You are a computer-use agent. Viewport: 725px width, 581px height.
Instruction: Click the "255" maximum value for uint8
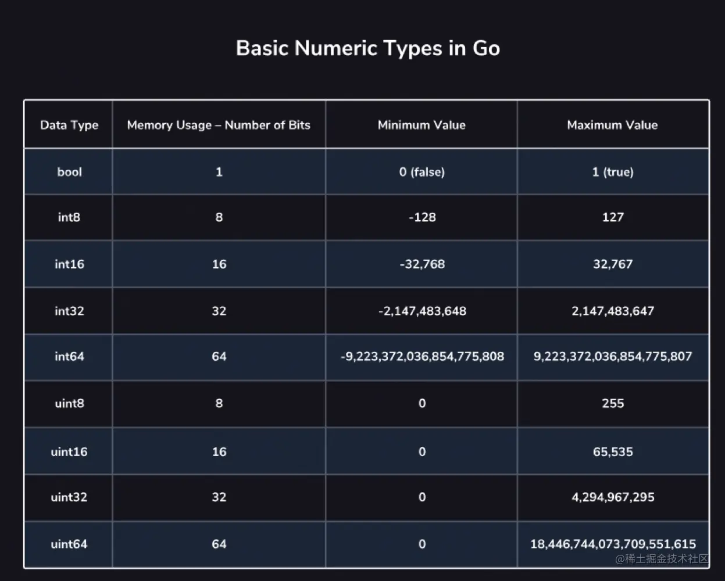tap(613, 404)
